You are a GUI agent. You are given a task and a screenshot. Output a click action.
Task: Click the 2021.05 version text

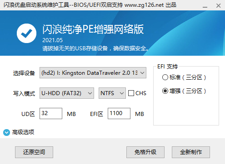pyautogui.click(x=52, y=40)
